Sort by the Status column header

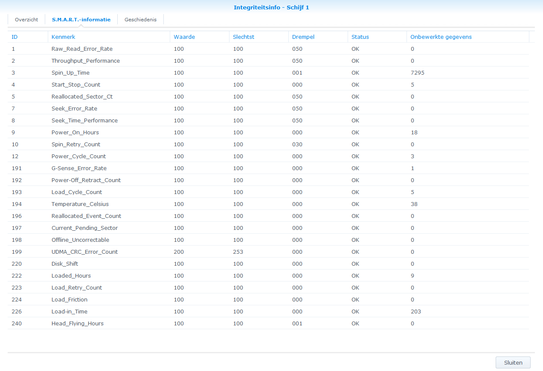tap(360, 37)
